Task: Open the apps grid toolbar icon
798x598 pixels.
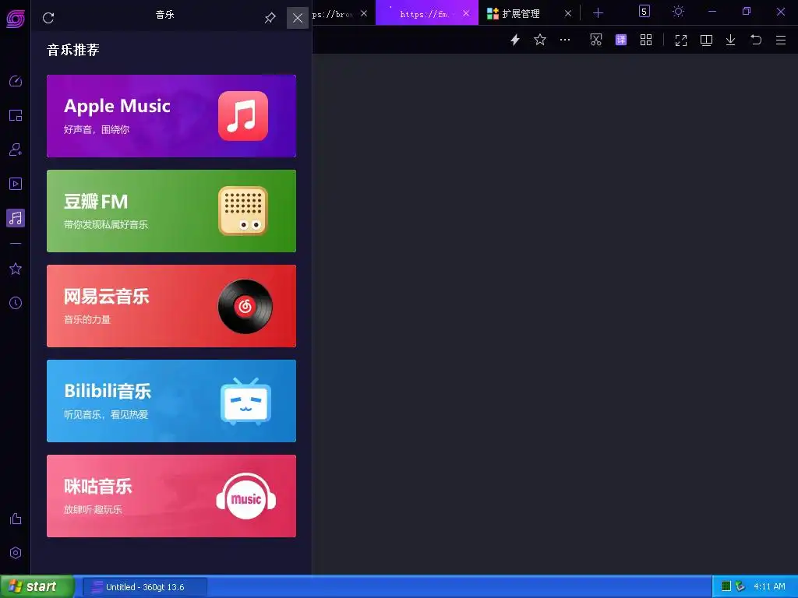Action: point(646,40)
